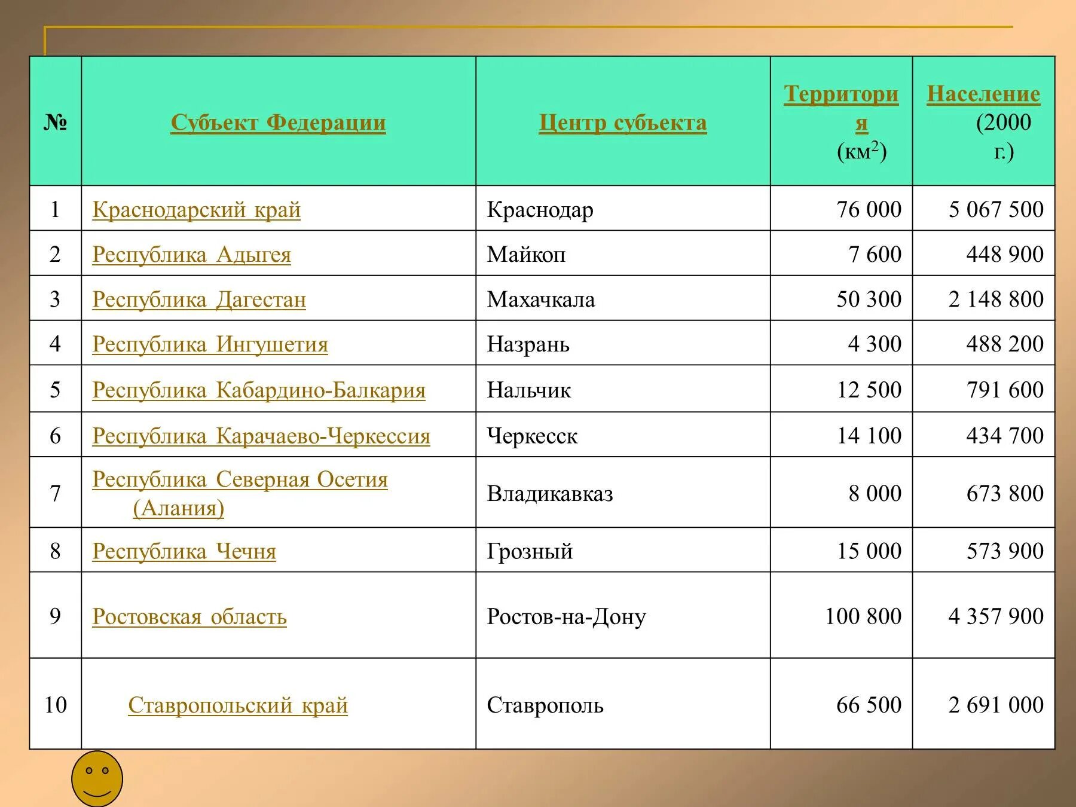
Task: Click row number 10 cell
Action: click(56, 704)
